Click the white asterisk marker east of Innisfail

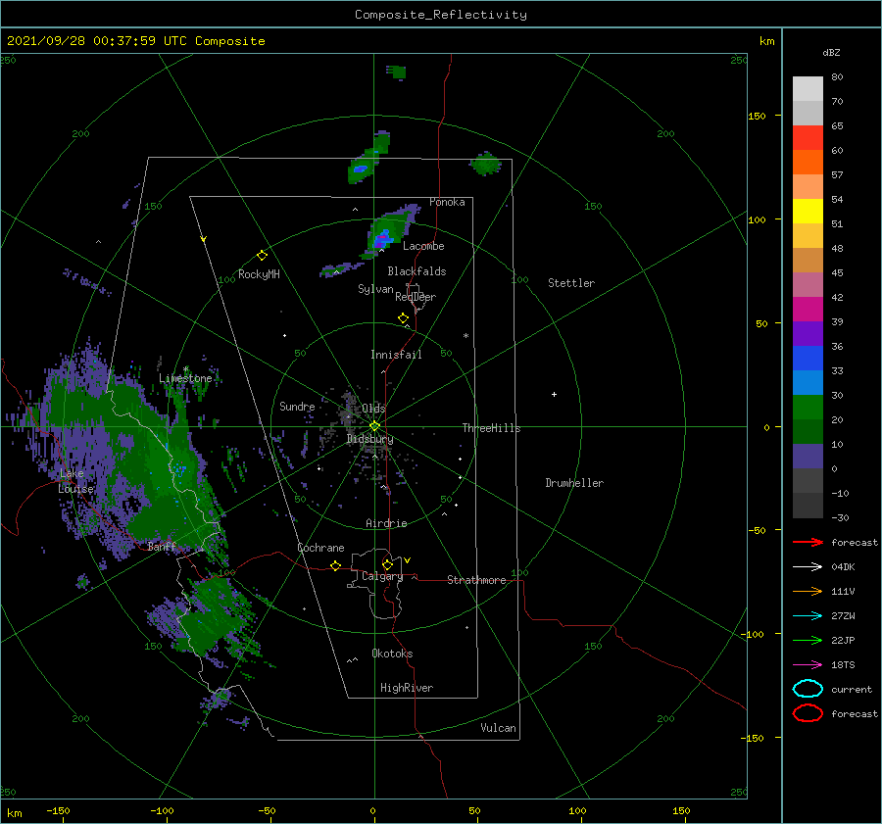pyautogui.click(x=465, y=336)
